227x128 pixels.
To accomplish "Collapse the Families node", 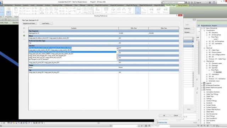I will [x=202, y=90].
